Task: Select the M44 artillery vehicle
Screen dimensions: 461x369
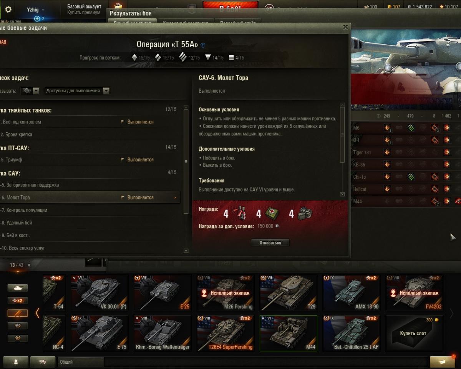Action: [288, 333]
